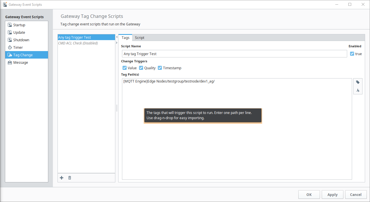370x202 pixels.
Task: Add a new tag change script with plus icon
Action: (62, 178)
